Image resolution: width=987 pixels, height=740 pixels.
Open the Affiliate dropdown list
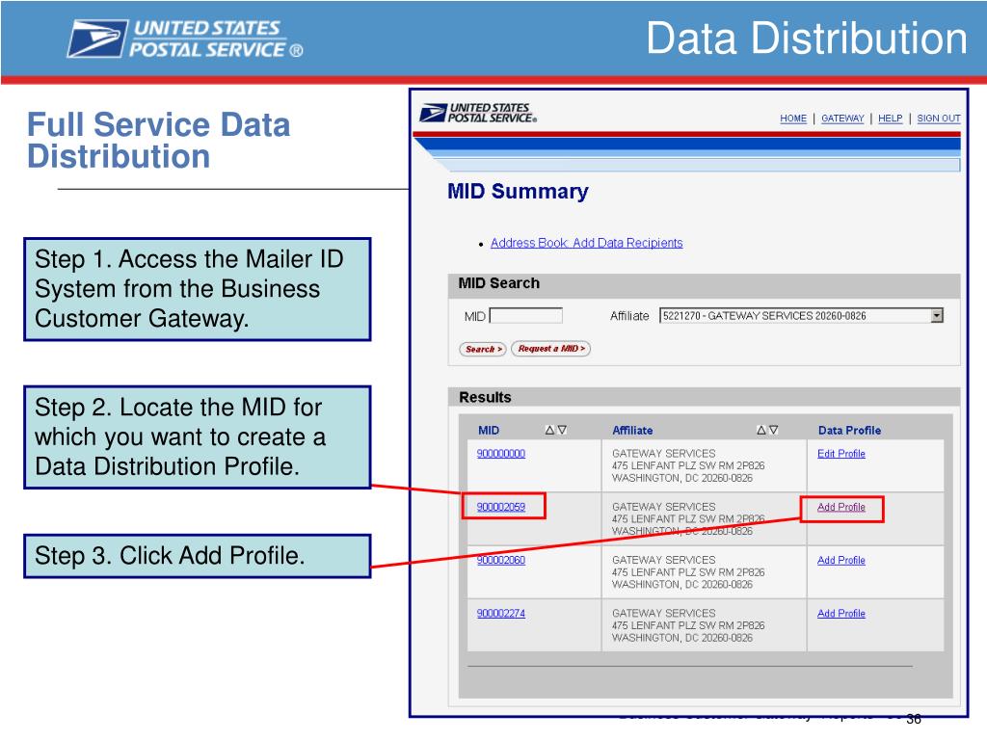pyautogui.click(x=801, y=316)
